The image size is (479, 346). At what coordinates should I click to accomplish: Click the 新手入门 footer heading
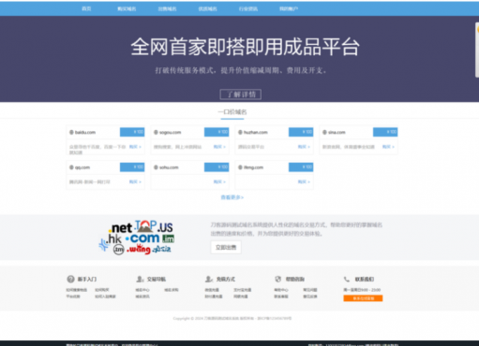[x=87, y=279]
